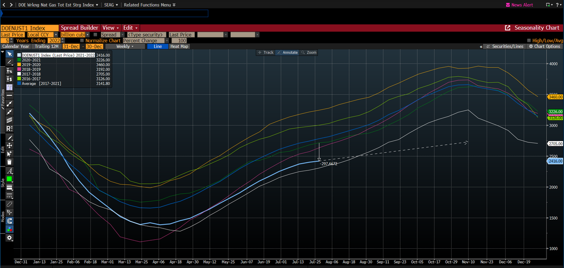Open the green color swatch in Style
The height and width of the screenshot is (268, 564).
click(9, 179)
